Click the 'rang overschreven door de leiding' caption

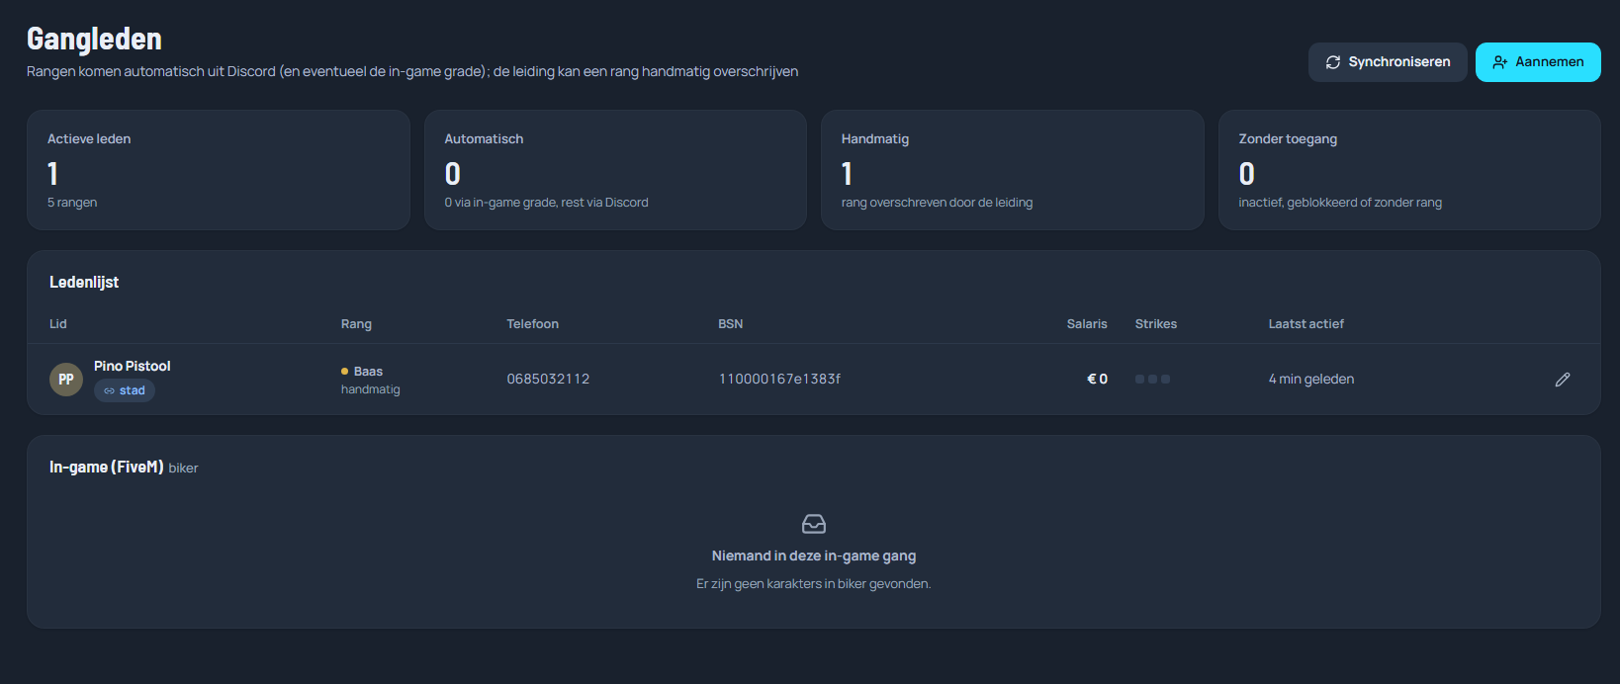click(937, 203)
